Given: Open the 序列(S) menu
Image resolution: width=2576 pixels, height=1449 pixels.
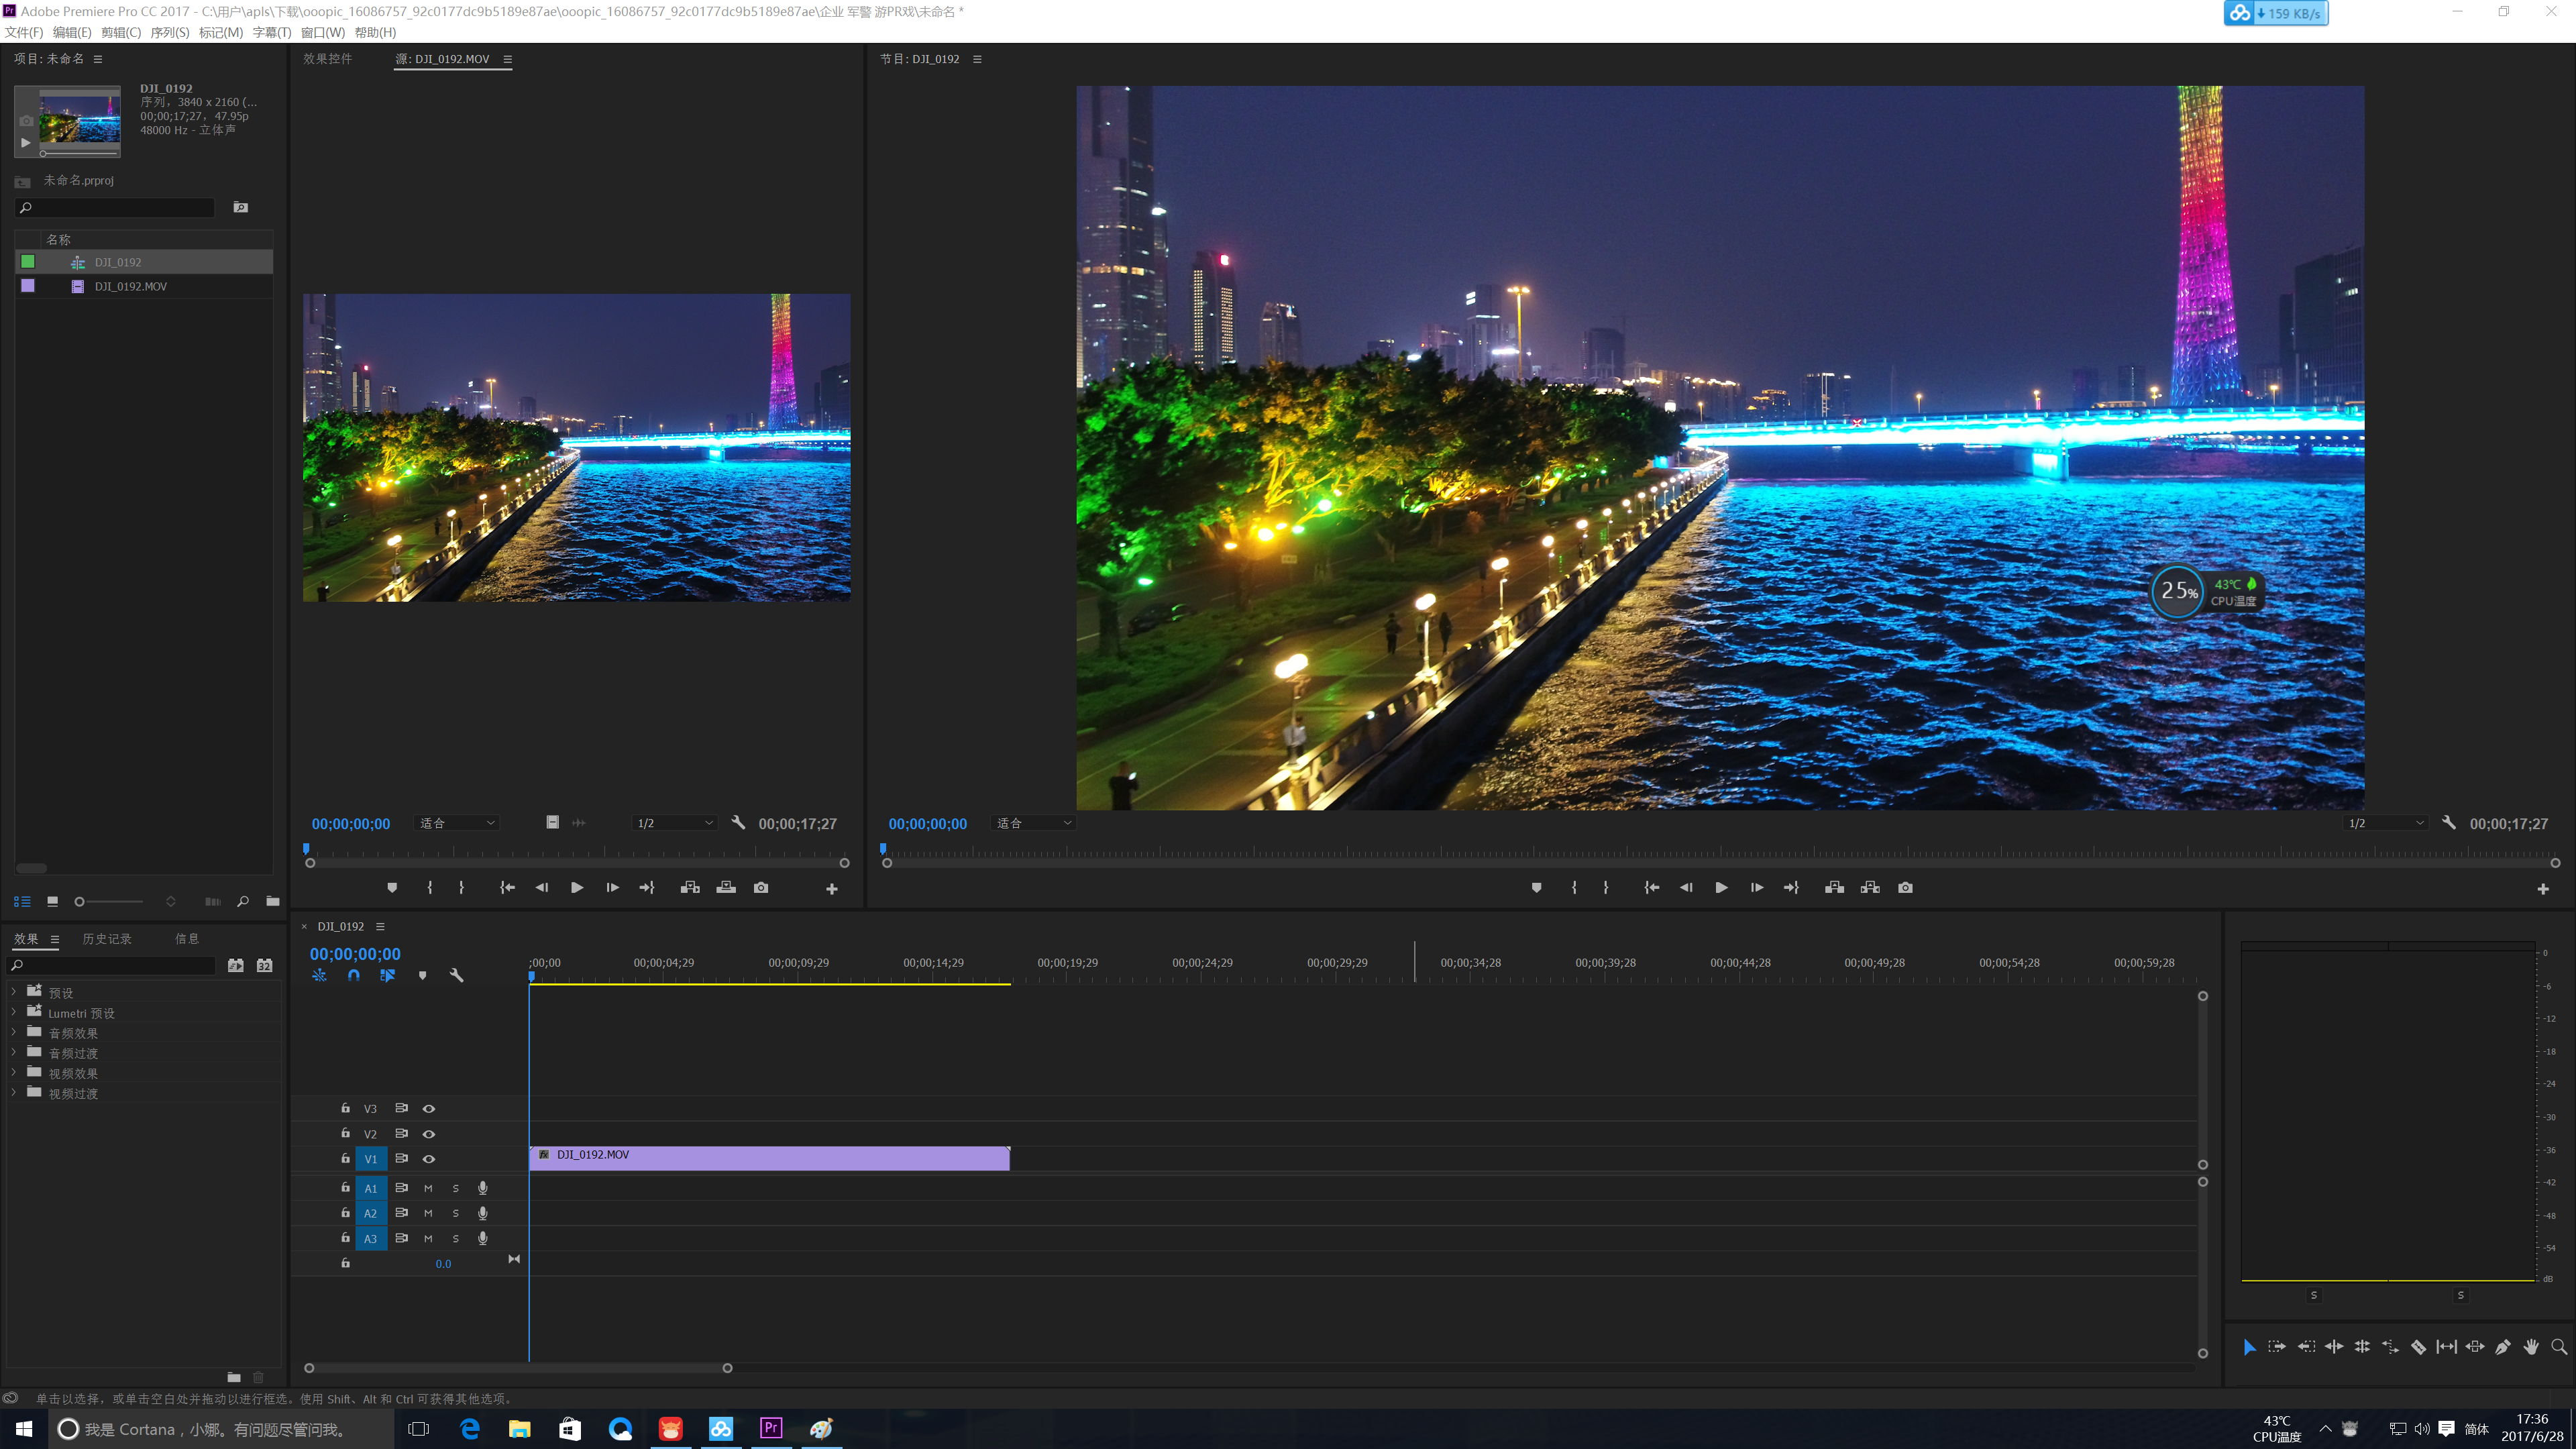Looking at the screenshot, I should (x=169, y=32).
